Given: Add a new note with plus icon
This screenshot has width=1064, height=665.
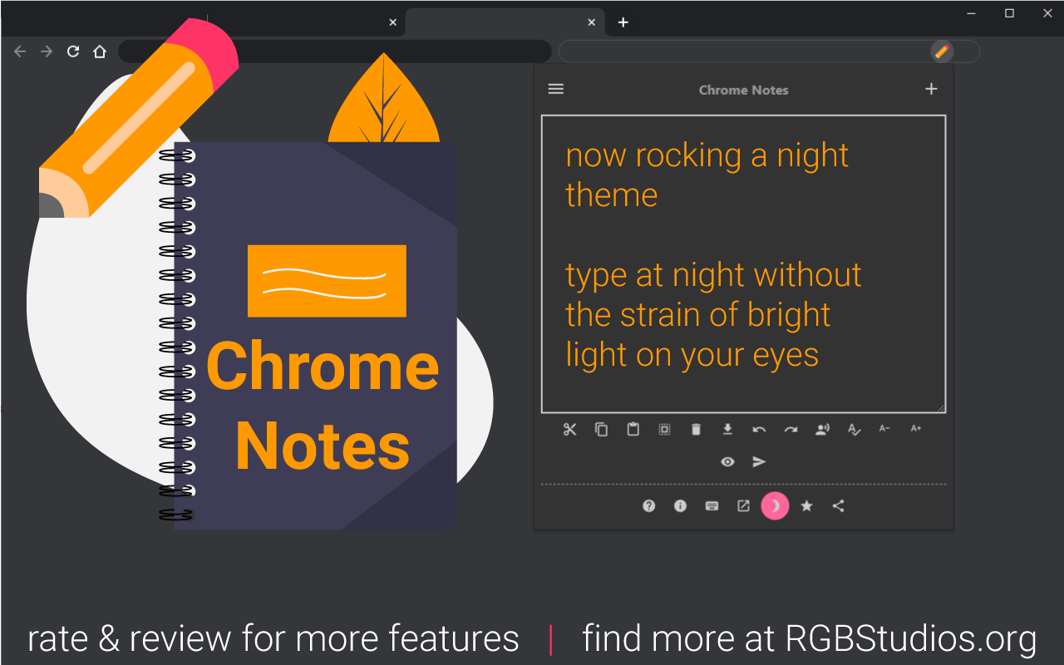Looking at the screenshot, I should [931, 89].
